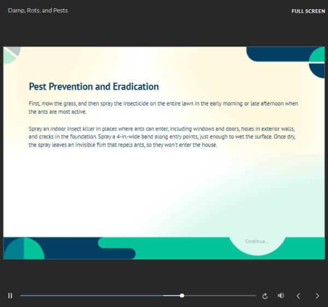This screenshot has width=328, height=307.
Task: Pause the slide playback
Action: pyautogui.click(x=10, y=296)
